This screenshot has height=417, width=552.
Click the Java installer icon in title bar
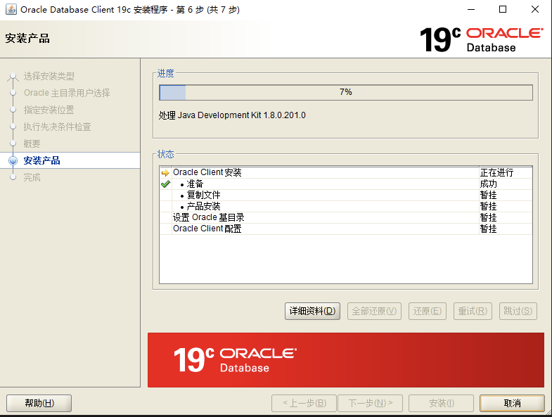(x=11, y=10)
